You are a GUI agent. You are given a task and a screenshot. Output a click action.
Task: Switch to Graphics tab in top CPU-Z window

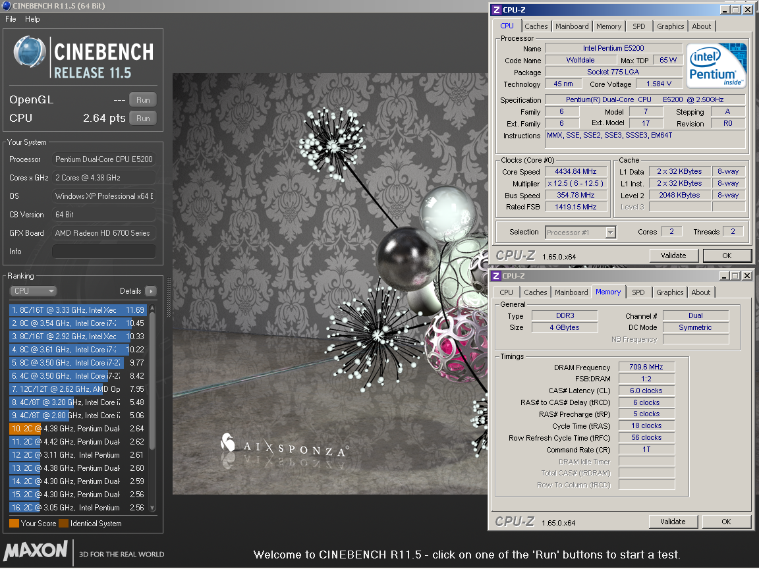coord(671,26)
